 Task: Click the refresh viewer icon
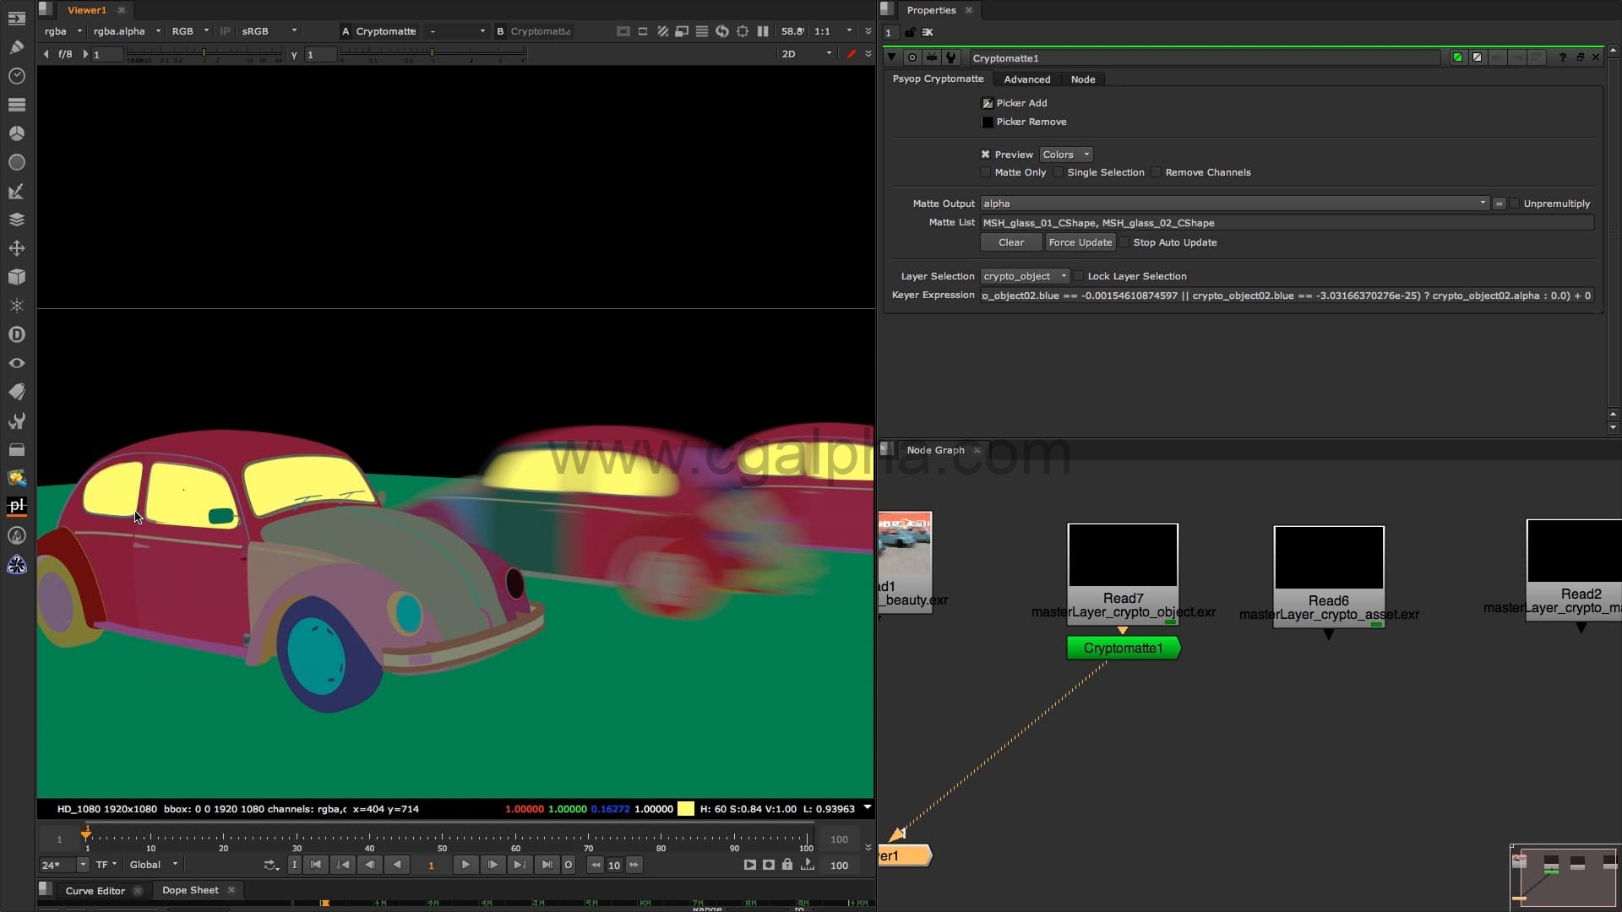tap(722, 31)
